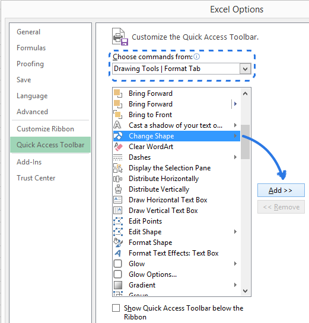Screen dimensions: 309x323
Task: Expand the Glow submenu arrow
Action: pos(235,264)
